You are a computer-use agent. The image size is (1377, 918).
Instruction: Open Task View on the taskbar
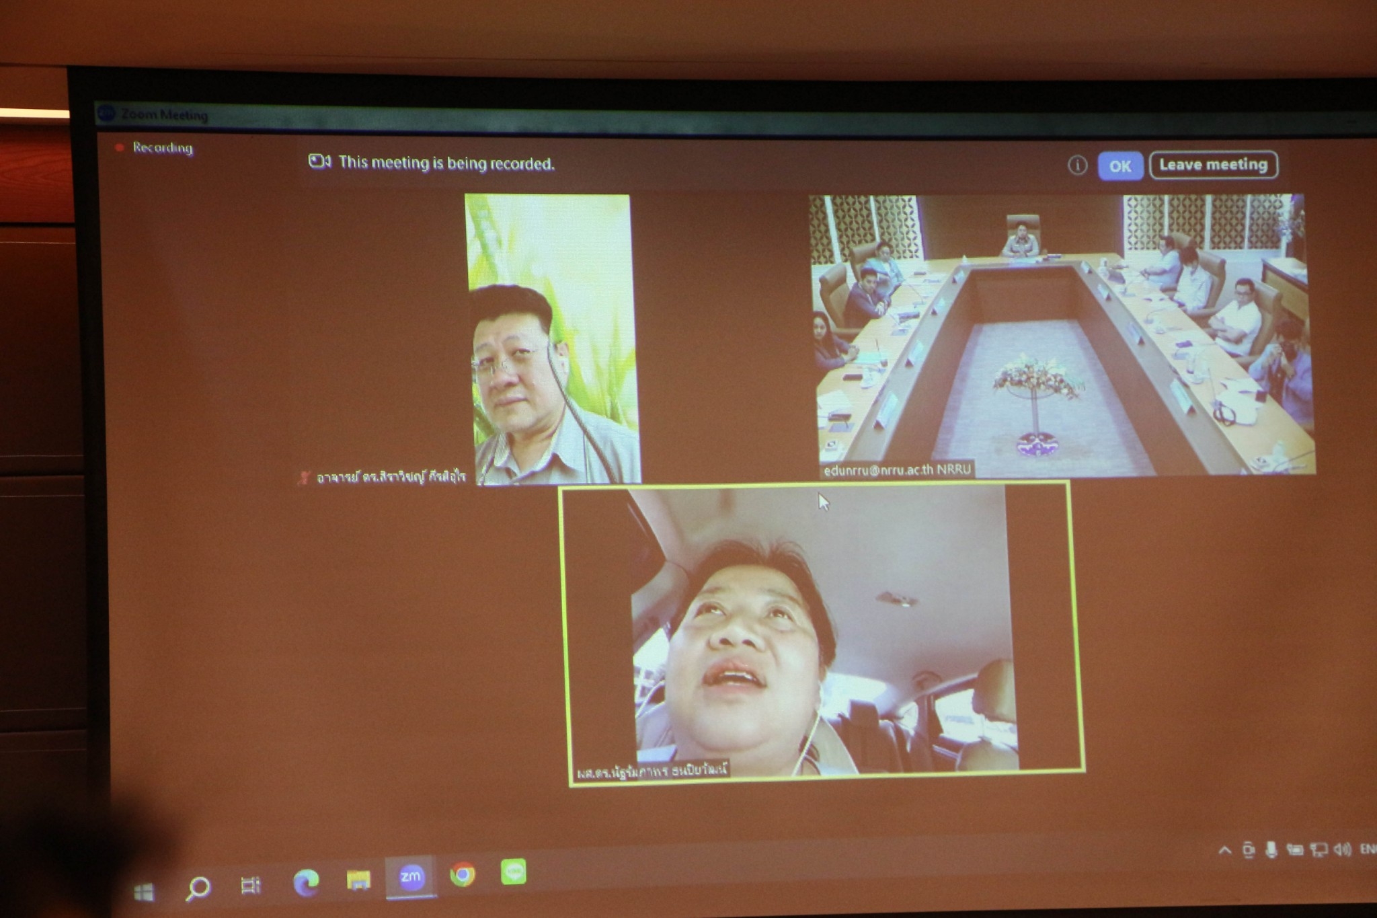tap(250, 885)
